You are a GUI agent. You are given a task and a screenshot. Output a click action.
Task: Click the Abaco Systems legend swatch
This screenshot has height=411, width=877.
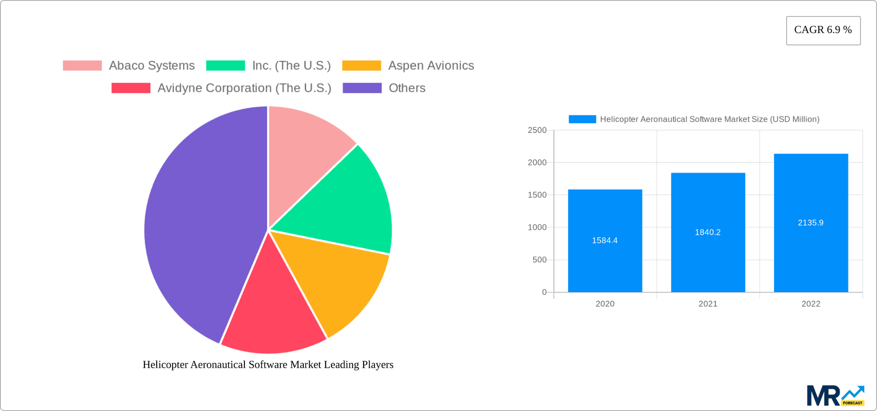(x=82, y=65)
